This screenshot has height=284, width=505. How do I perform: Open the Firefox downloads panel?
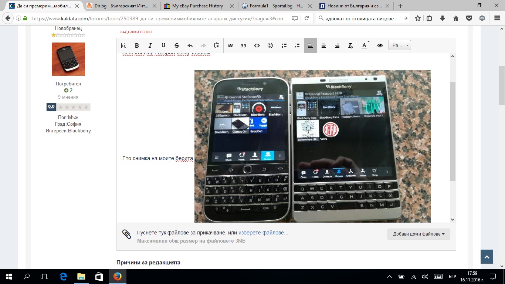pos(443,18)
